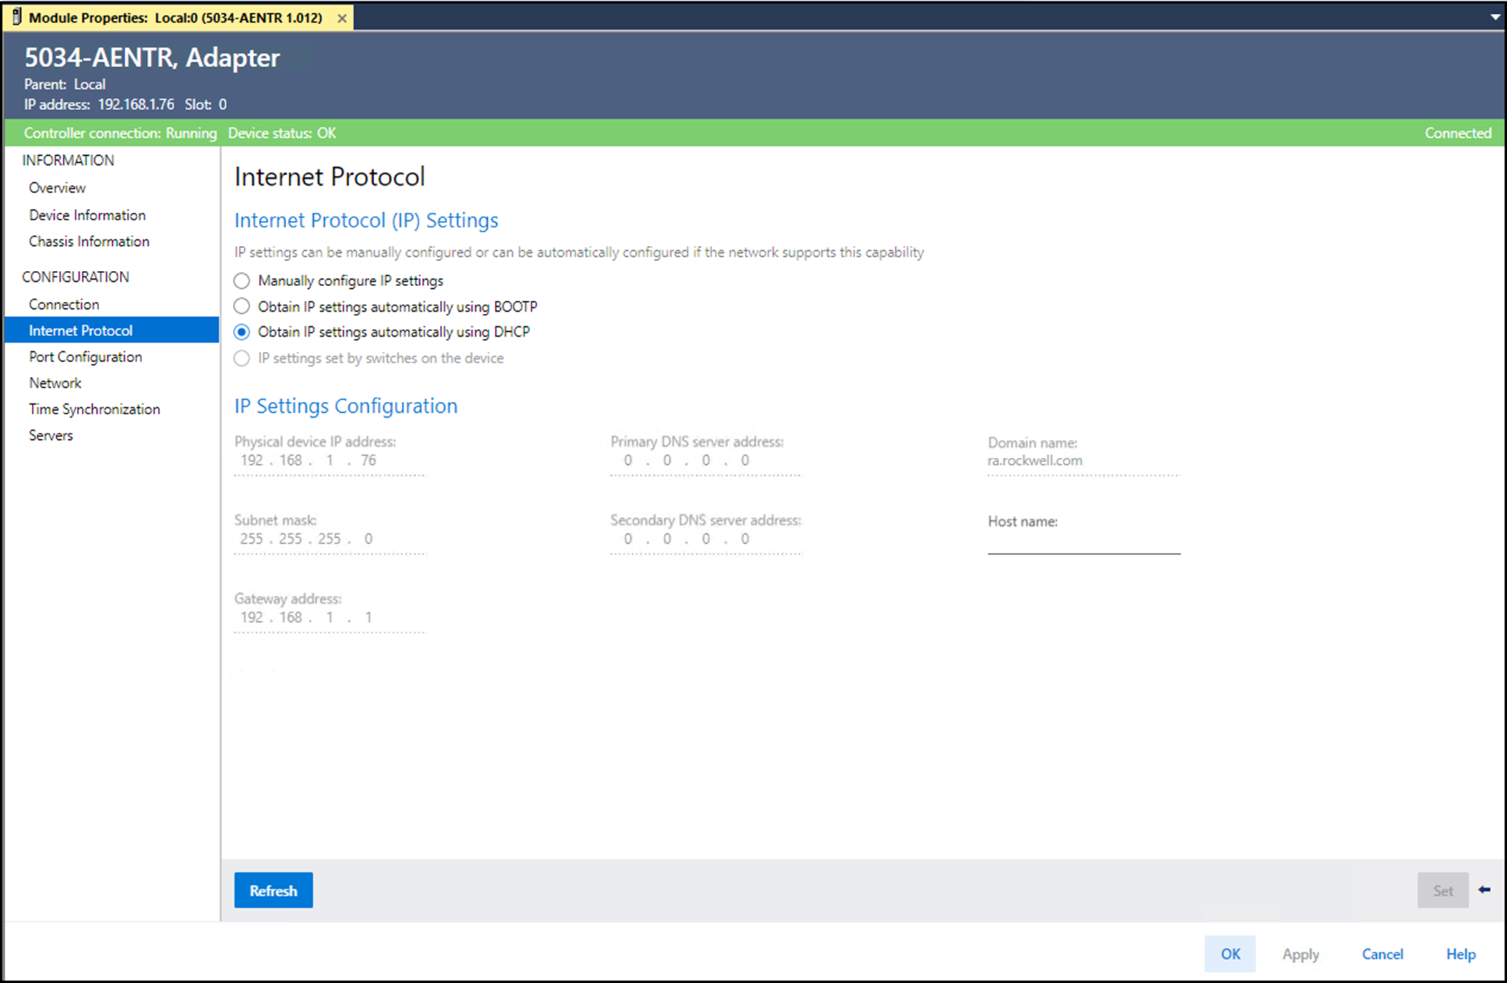Open the Time Synchronization page
This screenshot has width=1507, height=983.
94,409
